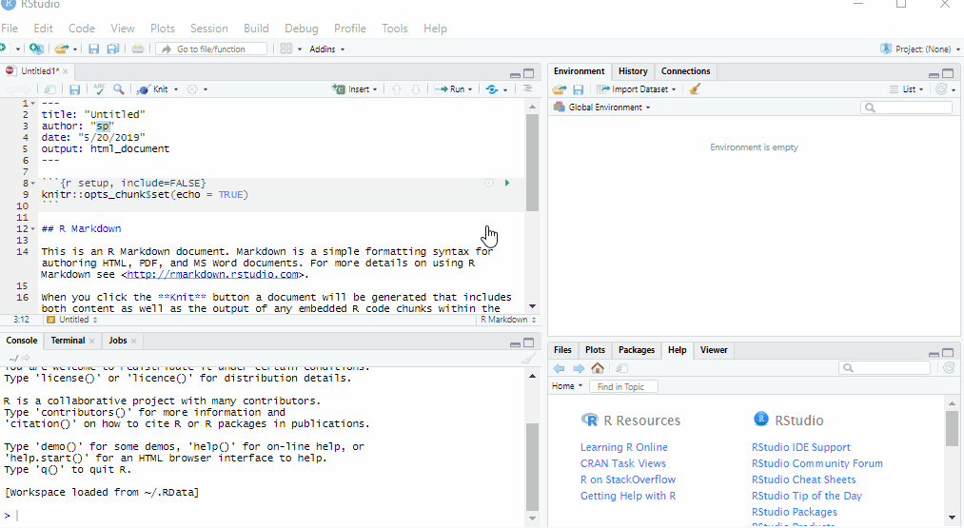Save current document from main toolbar
The height and width of the screenshot is (528, 964).
(93, 49)
